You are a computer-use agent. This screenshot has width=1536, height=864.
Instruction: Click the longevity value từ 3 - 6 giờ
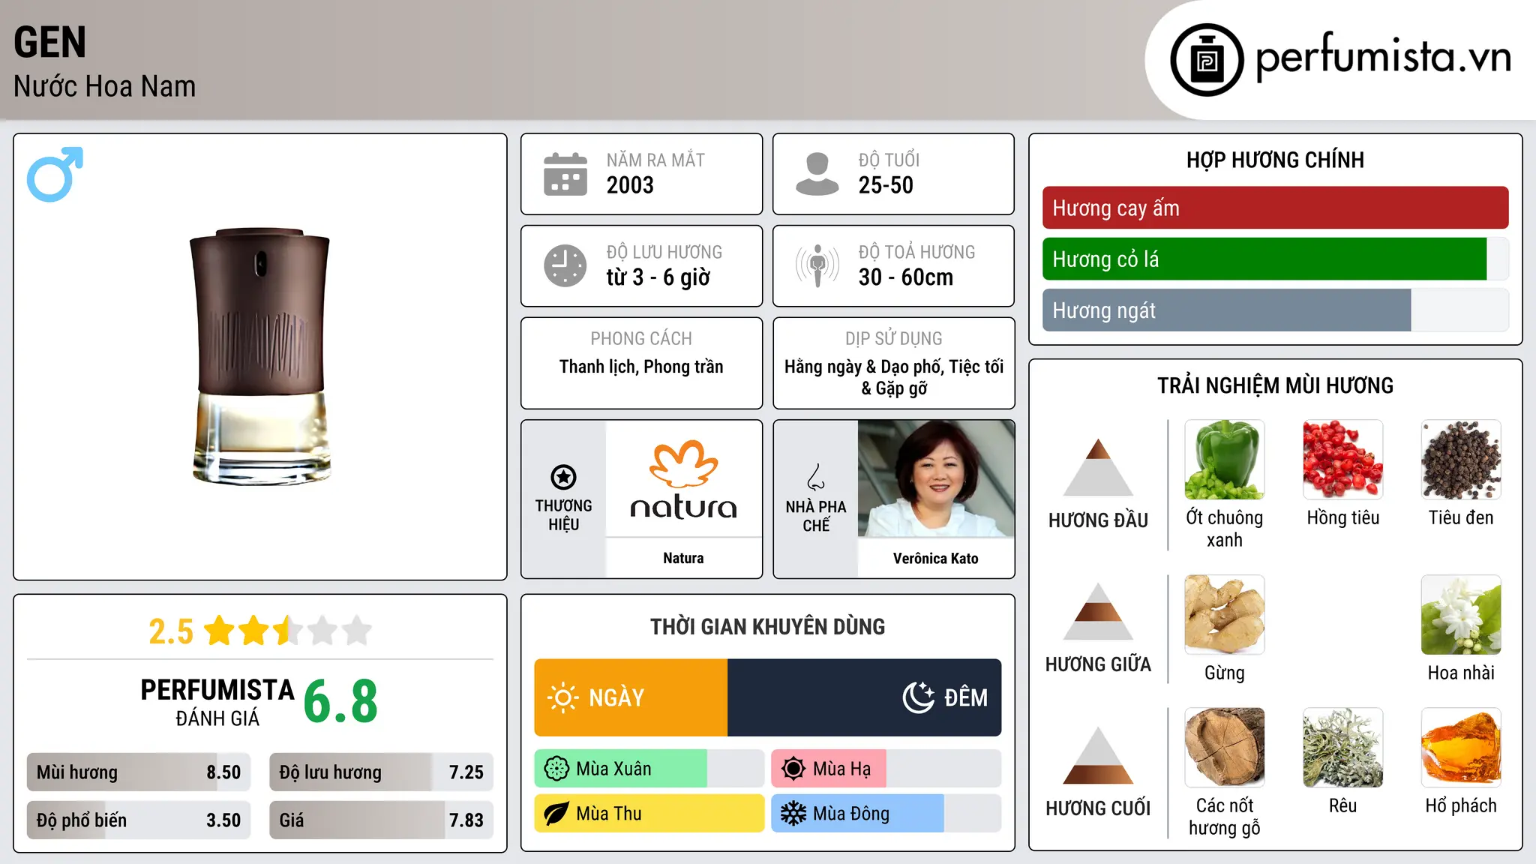658,277
